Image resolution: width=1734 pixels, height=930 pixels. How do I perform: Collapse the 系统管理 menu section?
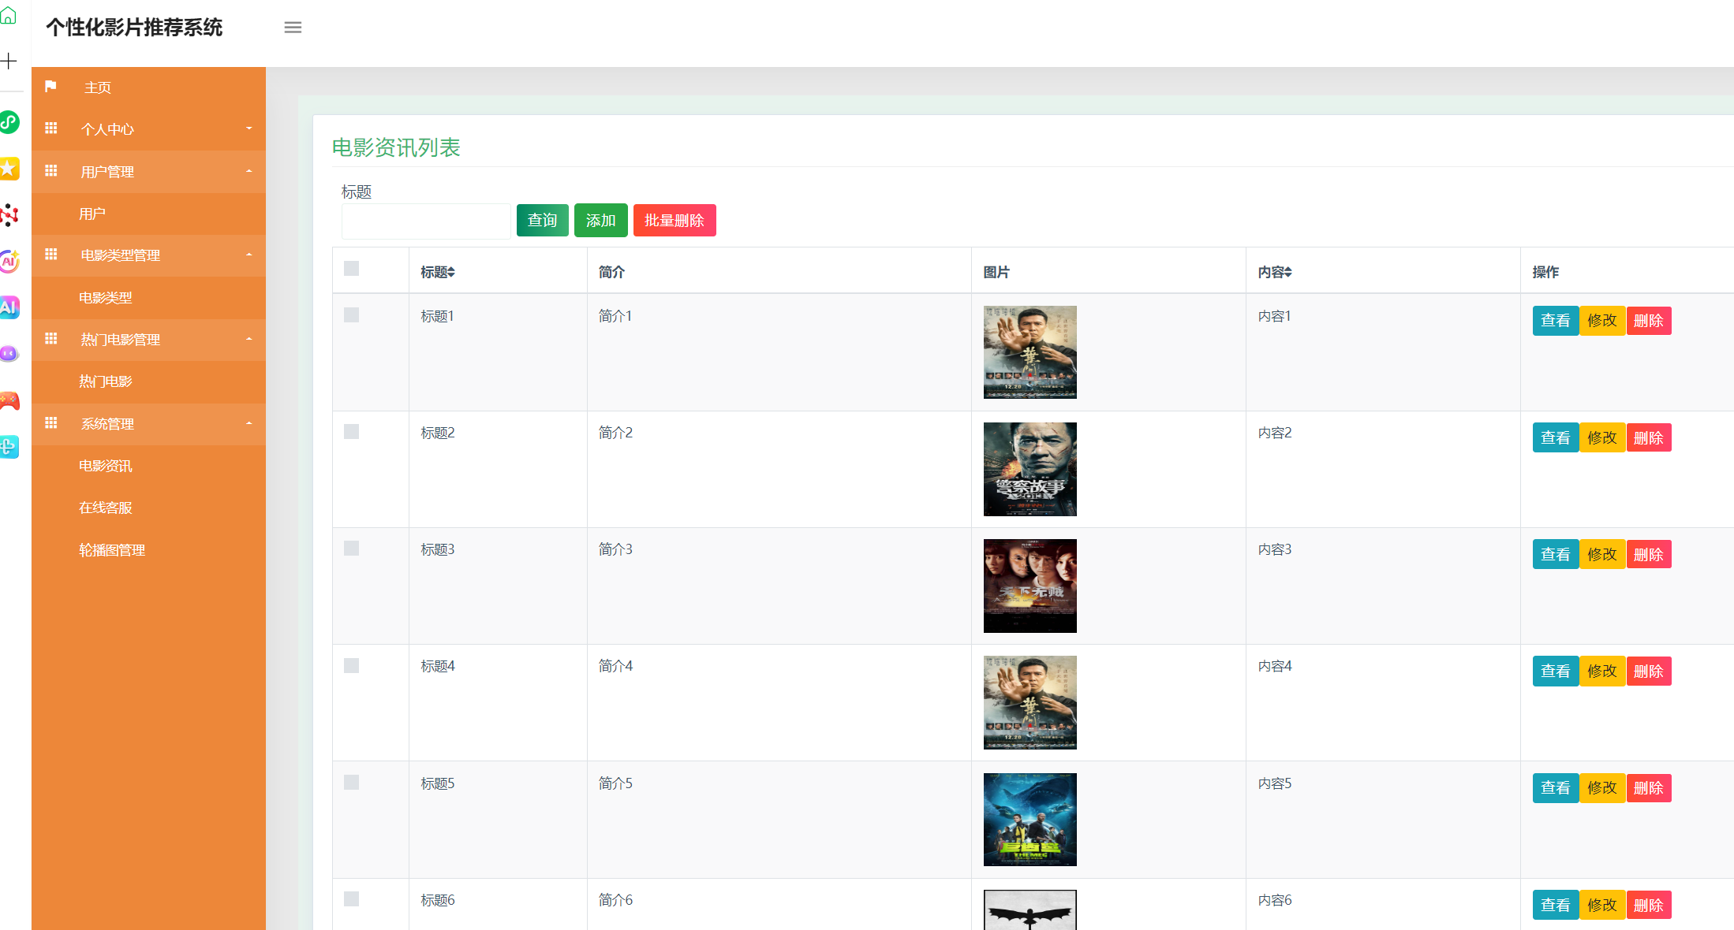point(249,423)
